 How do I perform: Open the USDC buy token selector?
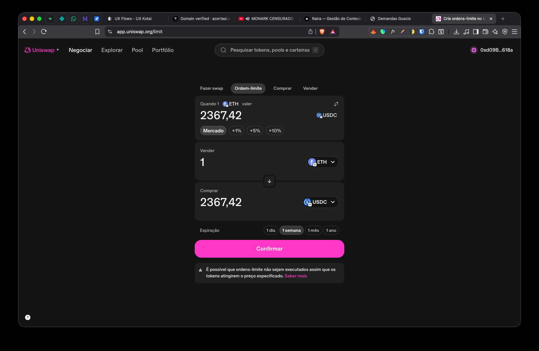coord(320,202)
